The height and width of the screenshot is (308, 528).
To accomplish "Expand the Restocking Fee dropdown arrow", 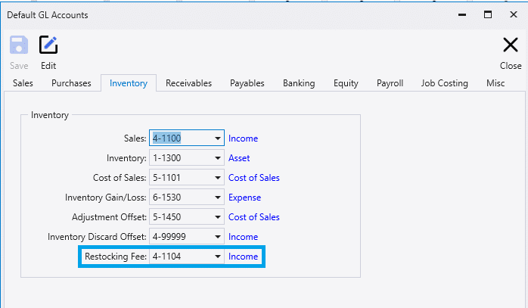I will (x=218, y=257).
